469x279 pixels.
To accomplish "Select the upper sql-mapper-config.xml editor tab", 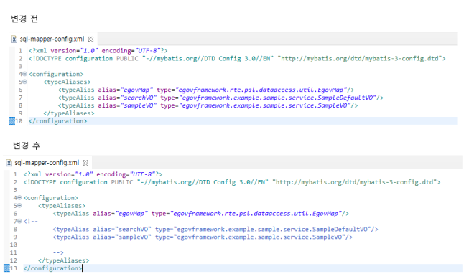I will (52, 39).
